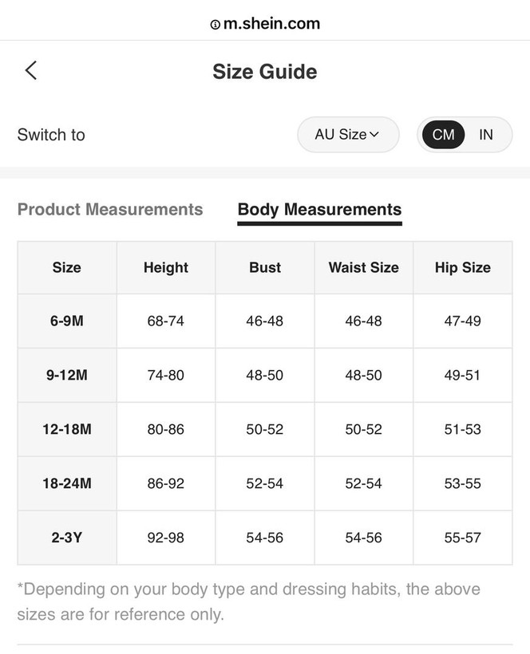Viewport: 530px width, 654px height.
Task: Click the Size column header
Action: 67,267
